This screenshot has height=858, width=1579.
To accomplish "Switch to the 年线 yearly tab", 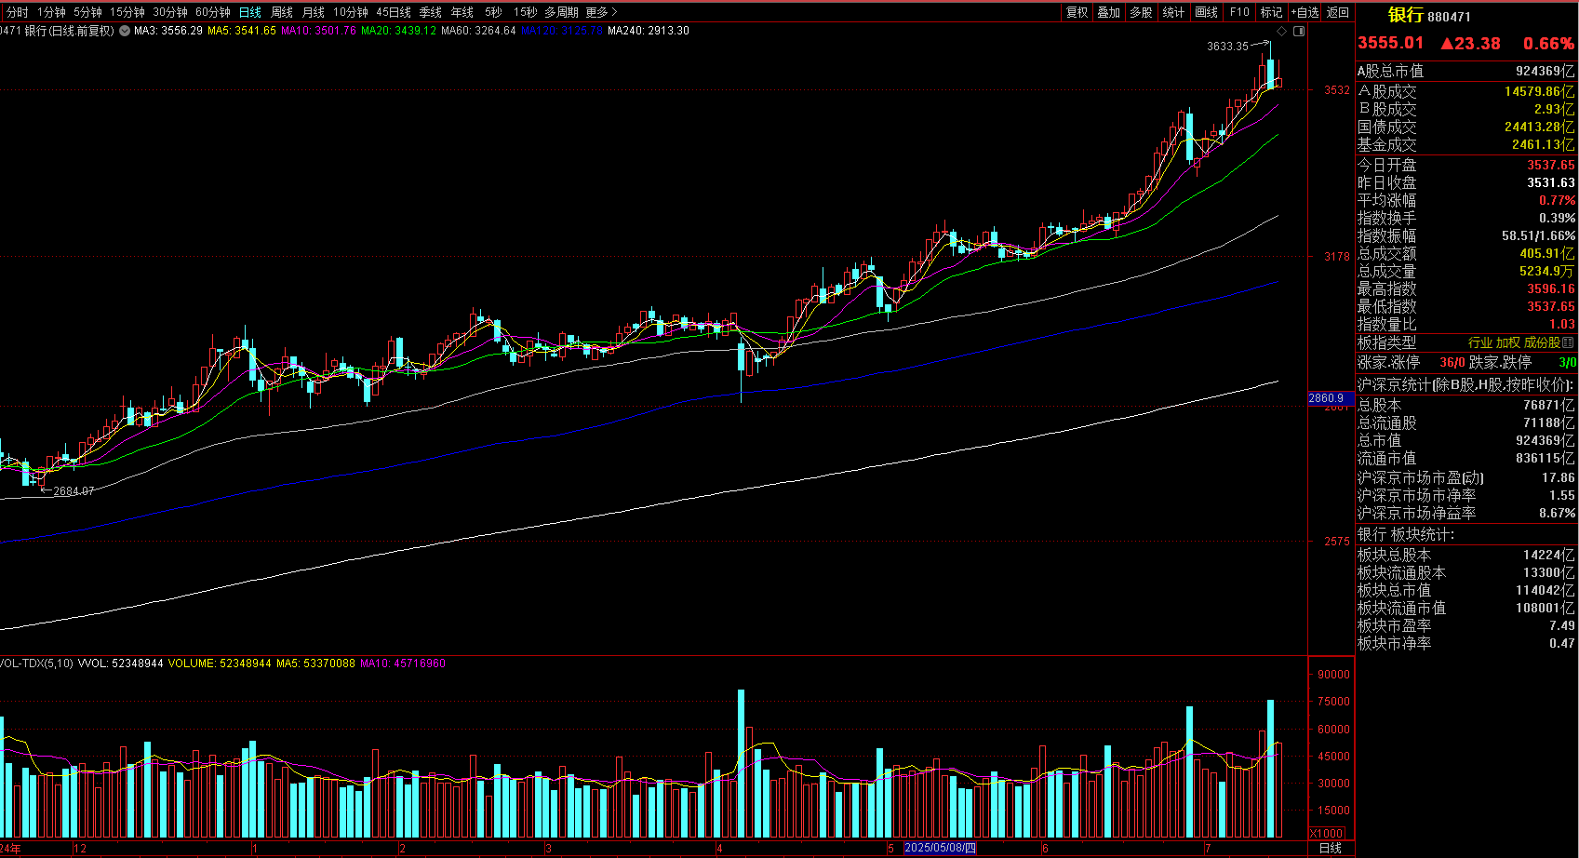I will pyautogui.click(x=462, y=12).
